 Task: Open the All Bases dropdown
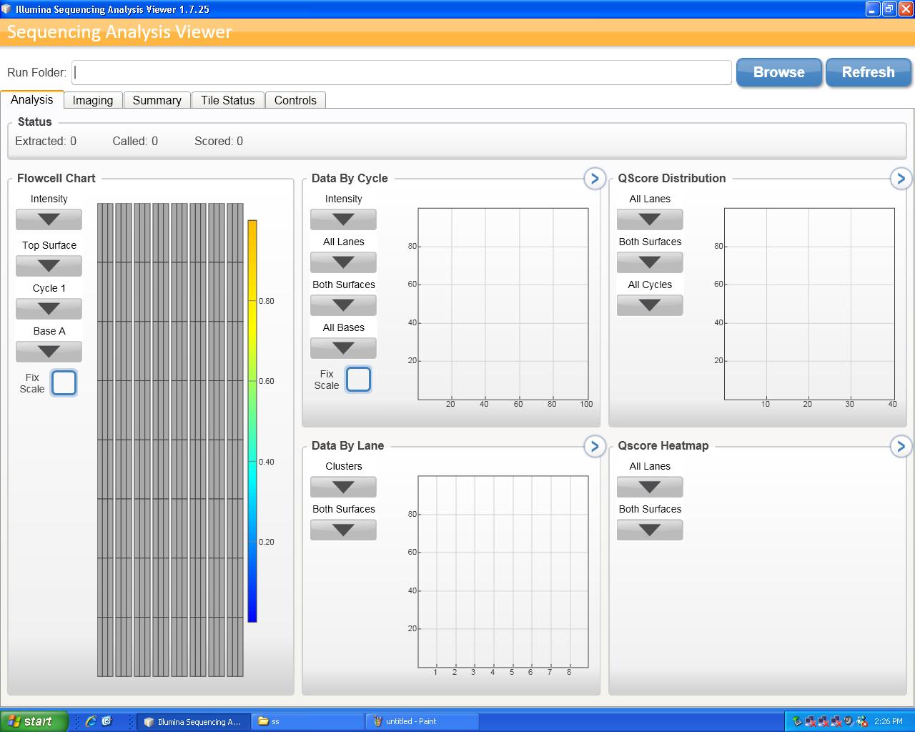pyautogui.click(x=343, y=348)
